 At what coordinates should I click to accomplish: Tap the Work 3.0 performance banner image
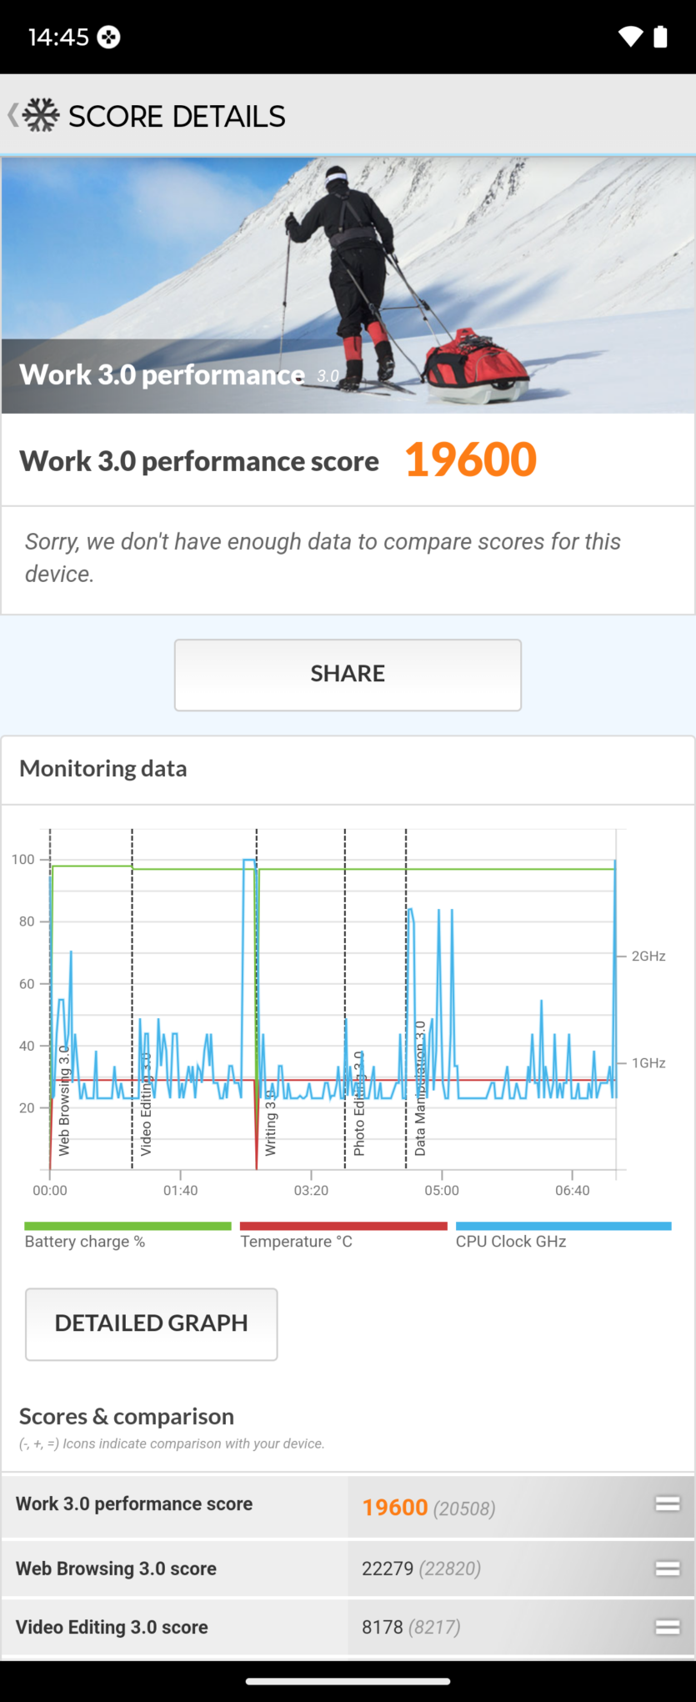coord(348,285)
